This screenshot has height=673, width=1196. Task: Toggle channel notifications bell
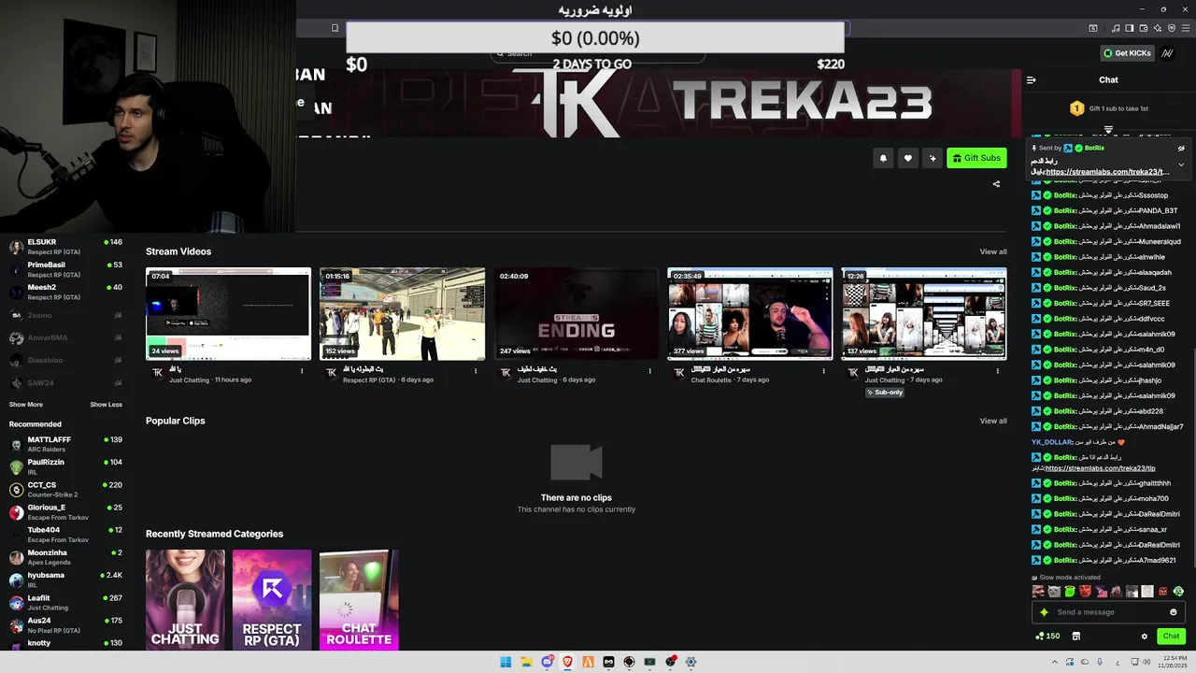point(883,158)
